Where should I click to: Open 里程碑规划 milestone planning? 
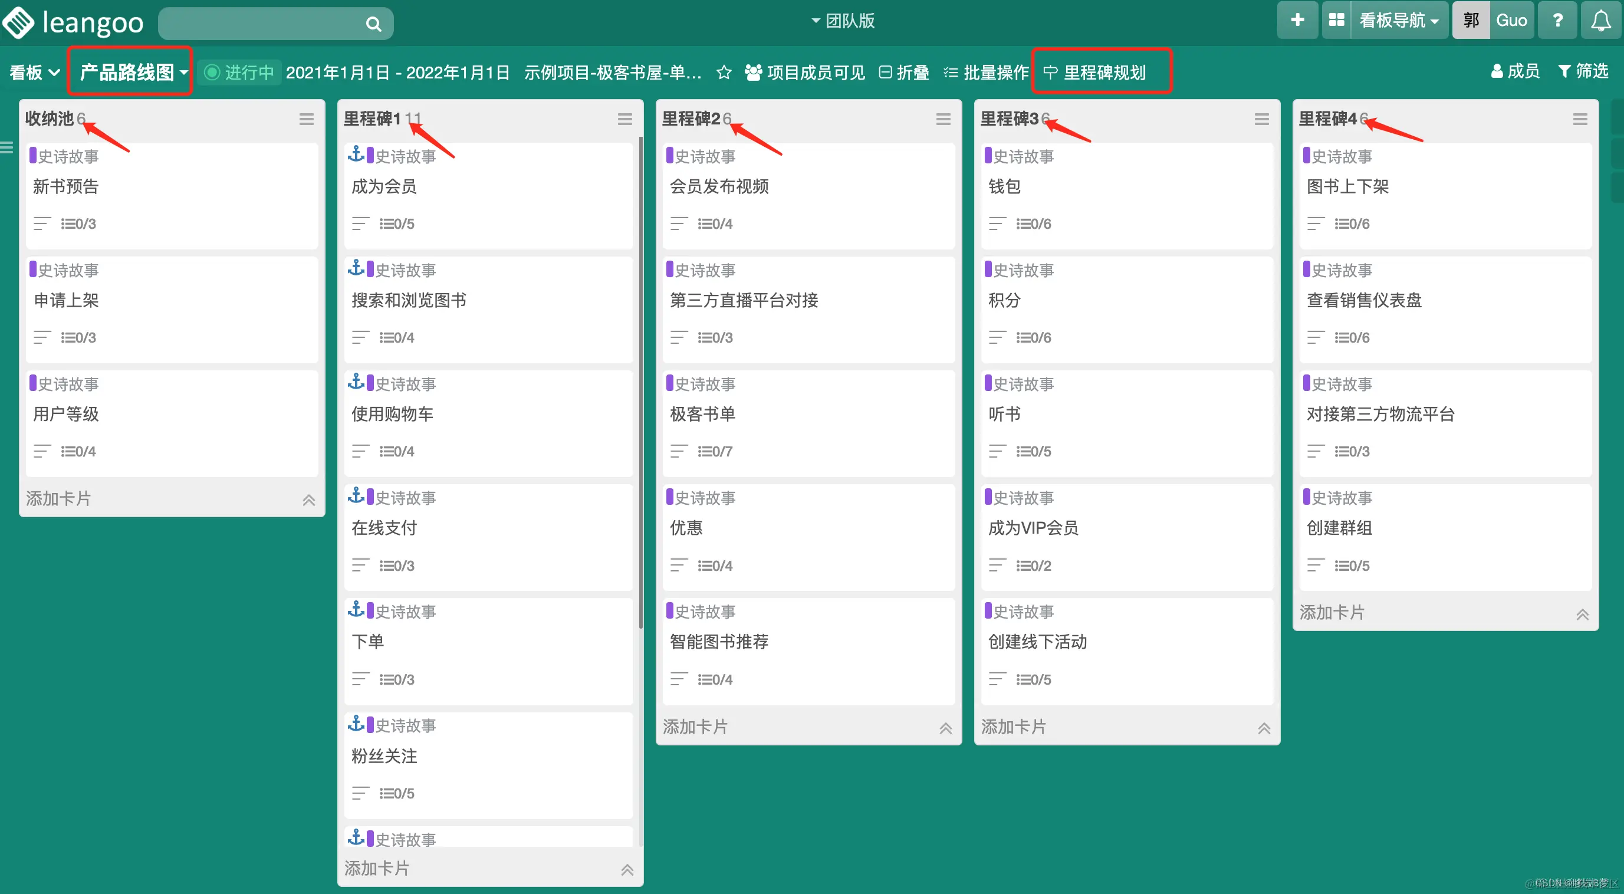1096,73
